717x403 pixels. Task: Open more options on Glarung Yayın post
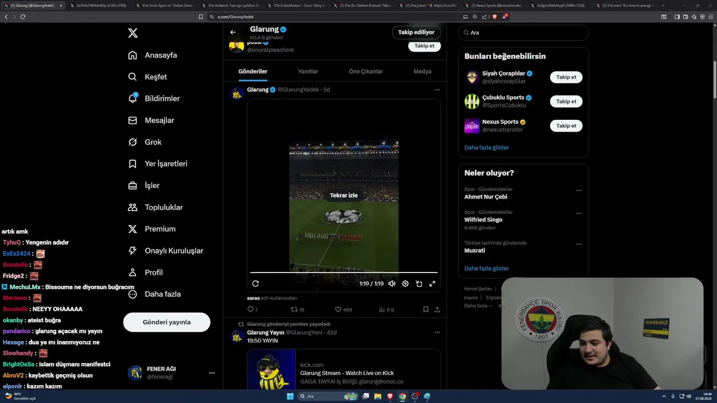(x=437, y=332)
